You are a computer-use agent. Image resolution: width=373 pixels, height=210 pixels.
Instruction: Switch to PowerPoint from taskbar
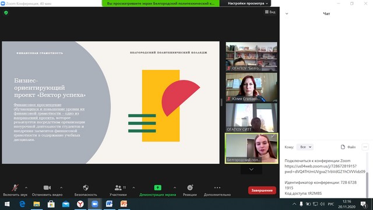point(124,204)
